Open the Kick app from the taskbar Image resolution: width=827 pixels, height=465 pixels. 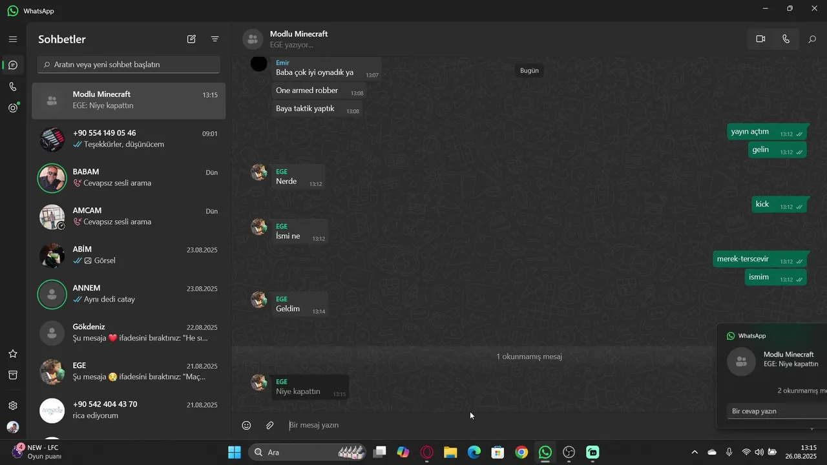pyautogui.click(x=592, y=452)
